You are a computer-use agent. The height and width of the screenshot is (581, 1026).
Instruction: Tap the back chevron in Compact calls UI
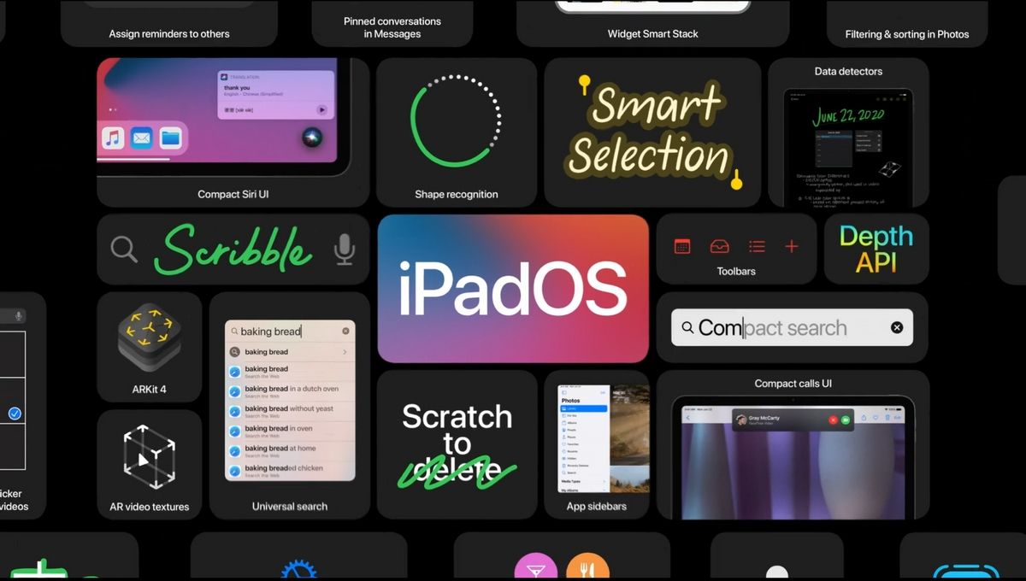(x=688, y=417)
